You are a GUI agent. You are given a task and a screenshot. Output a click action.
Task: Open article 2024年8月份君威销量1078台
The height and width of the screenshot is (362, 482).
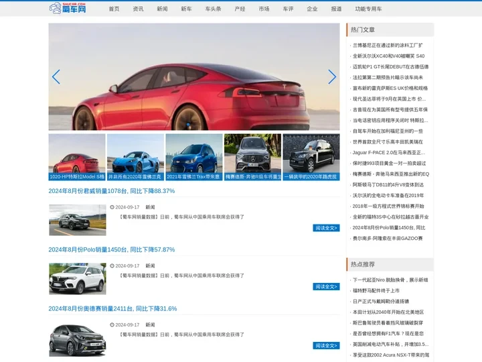click(112, 191)
